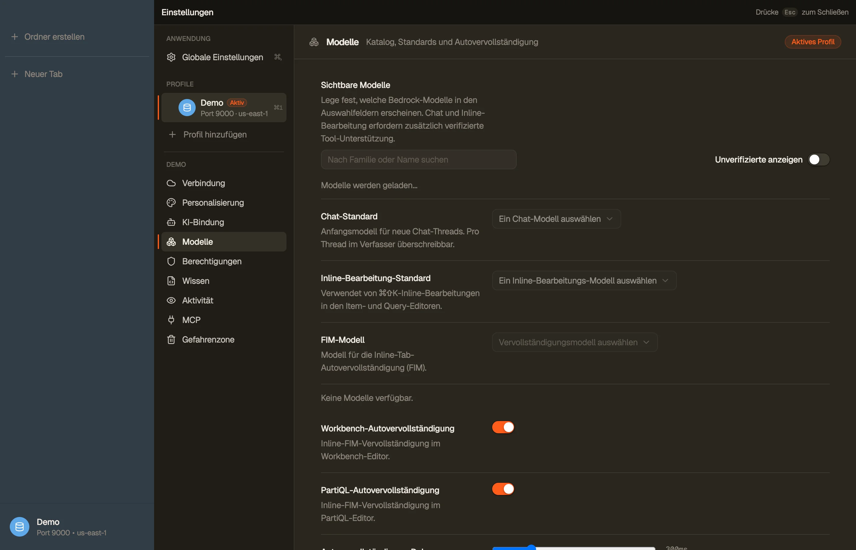Click the Esc key hint to close settings
The height and width of the screenshot is (550, 856).
790,12
